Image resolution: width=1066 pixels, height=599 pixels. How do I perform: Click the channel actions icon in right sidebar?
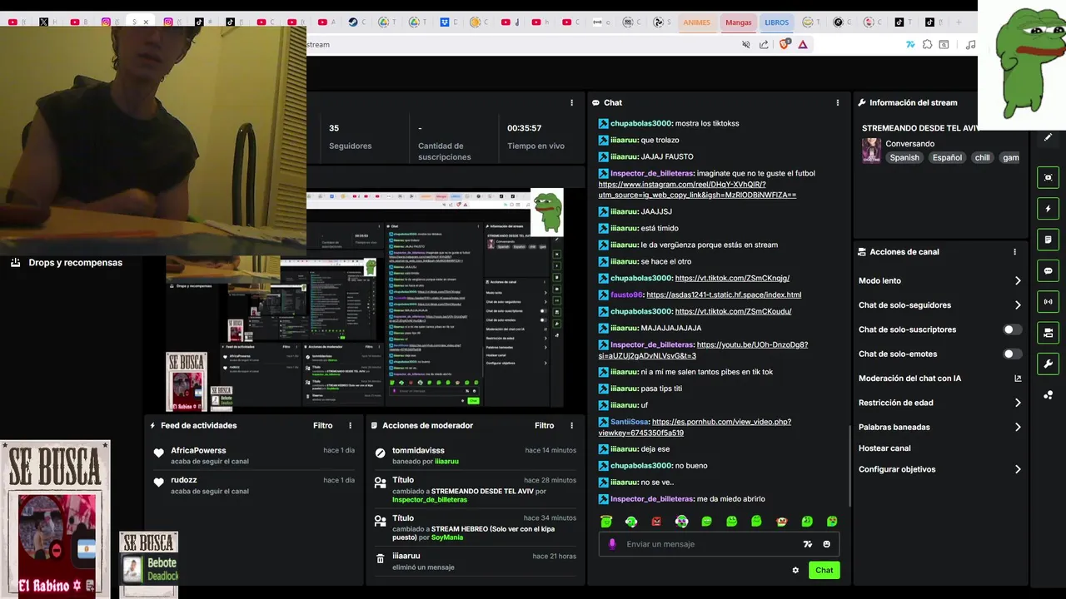[1048, 333]
